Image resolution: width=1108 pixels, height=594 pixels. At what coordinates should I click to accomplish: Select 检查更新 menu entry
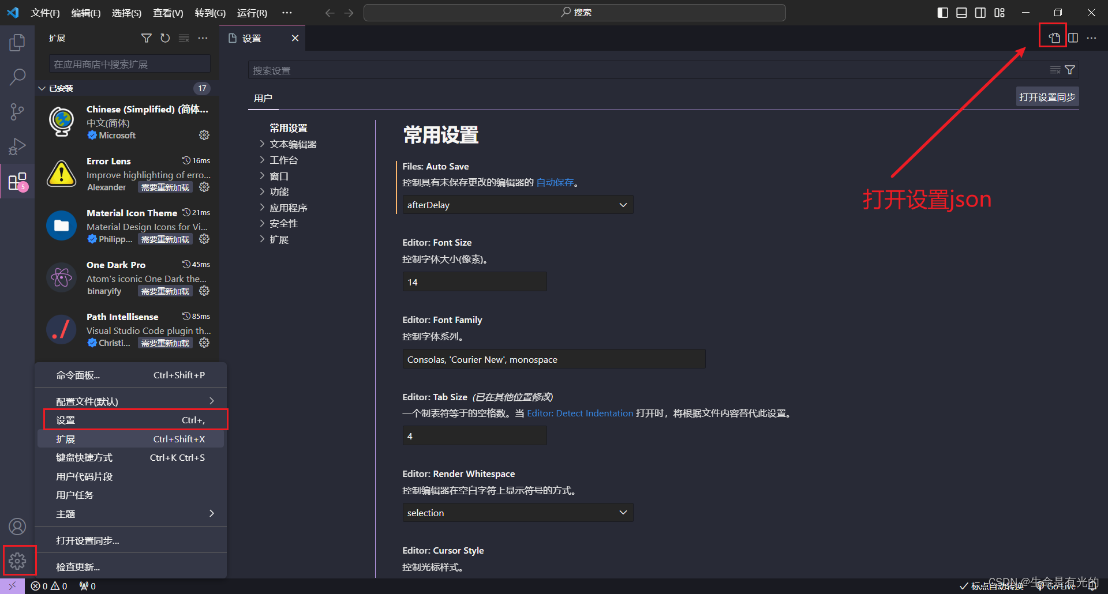point(130,567)
